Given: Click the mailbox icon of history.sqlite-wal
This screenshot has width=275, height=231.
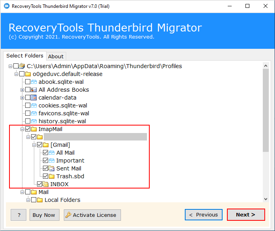Looking at the screenshot, I should pyautogui.click(x=34, y=121).
